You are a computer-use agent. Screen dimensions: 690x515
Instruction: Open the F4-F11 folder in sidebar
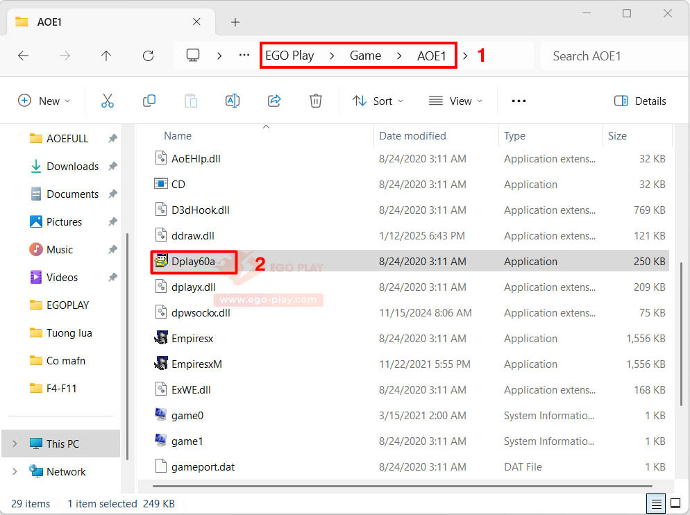point(61,388)
